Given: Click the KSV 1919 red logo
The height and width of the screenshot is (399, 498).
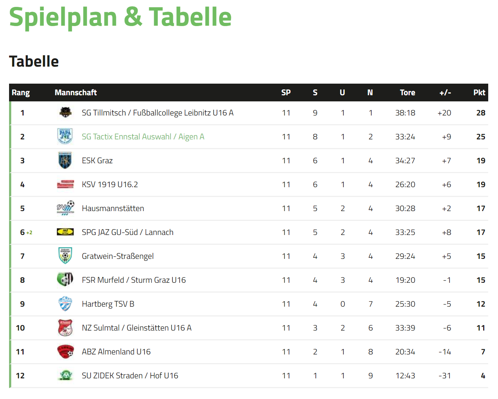Looking at the screenshot, I should (66, 184).
